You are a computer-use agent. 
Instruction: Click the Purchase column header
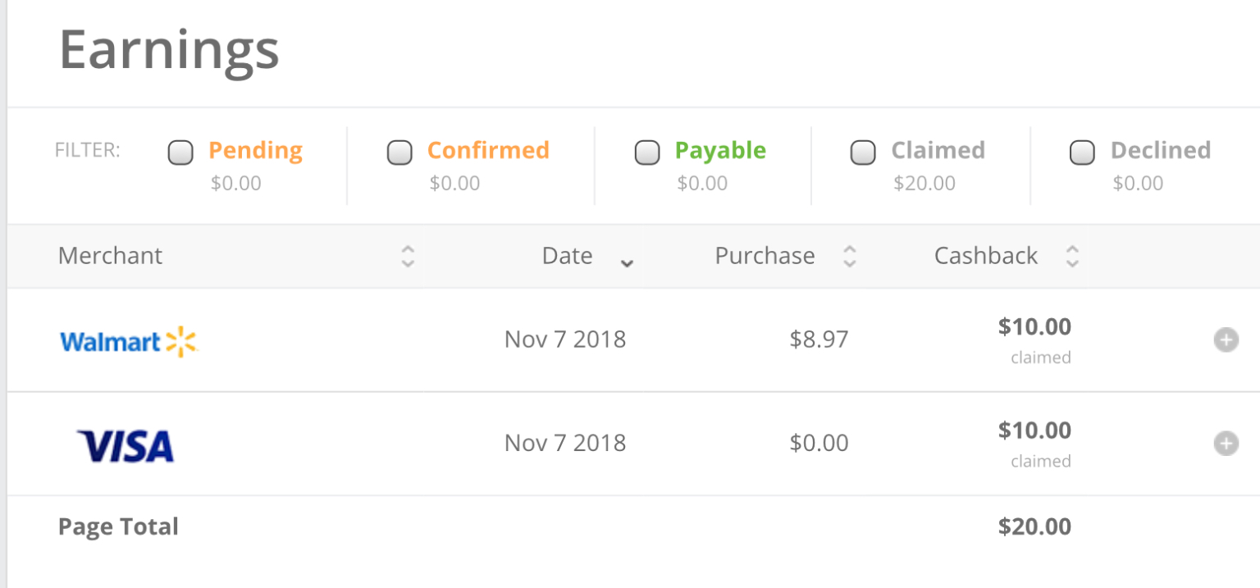coord(765,256)
